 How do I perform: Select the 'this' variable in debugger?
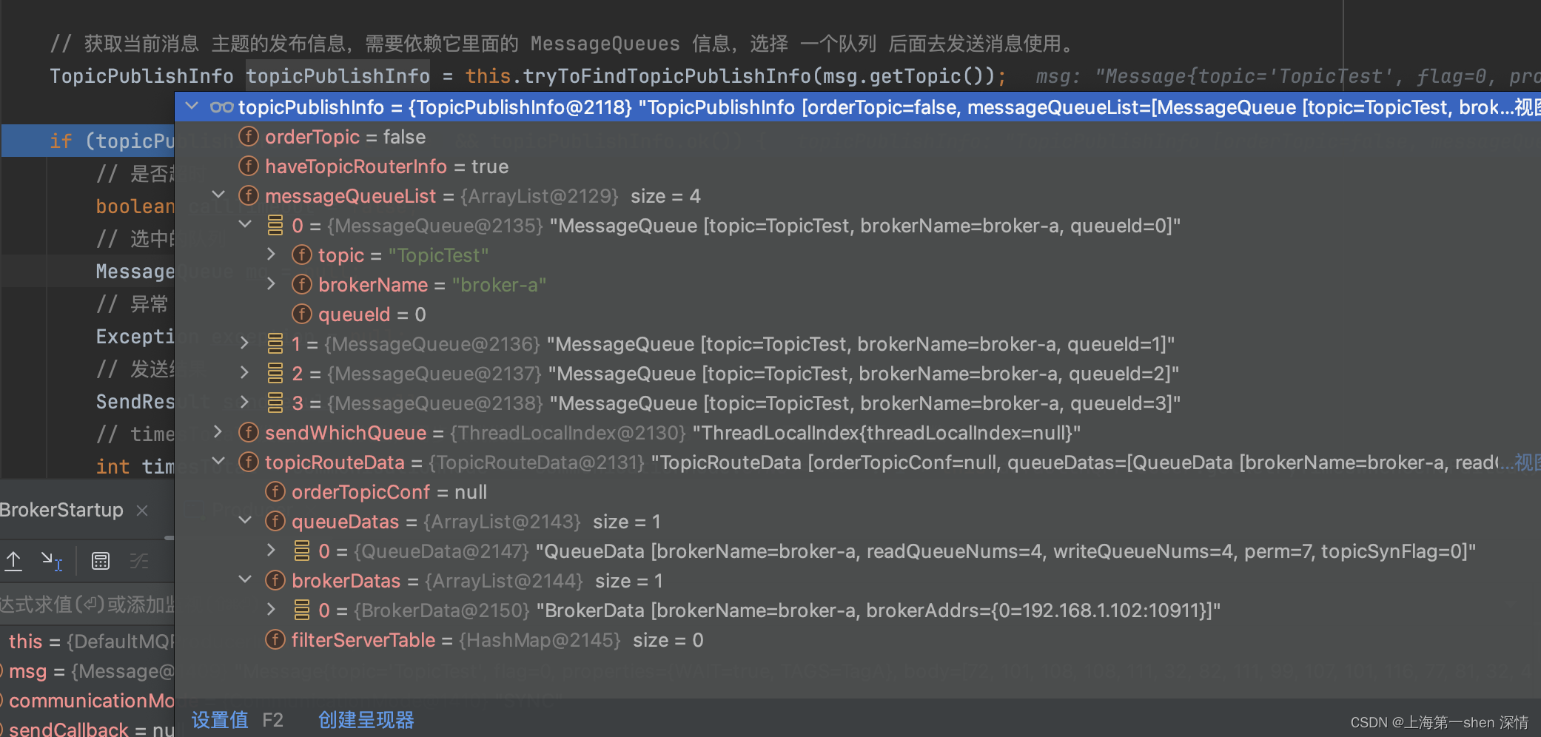point(87,642)
